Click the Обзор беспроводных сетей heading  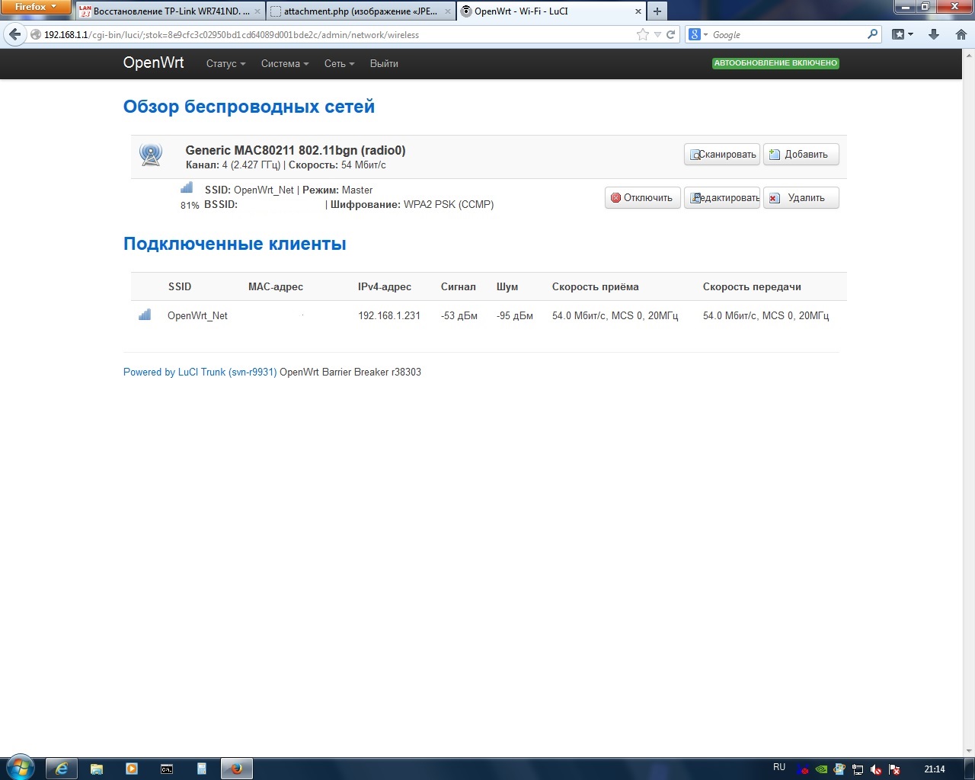249,107
